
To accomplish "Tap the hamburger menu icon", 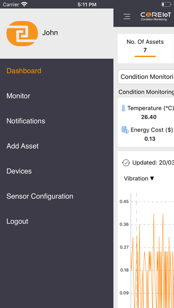I will click(127, 16).
